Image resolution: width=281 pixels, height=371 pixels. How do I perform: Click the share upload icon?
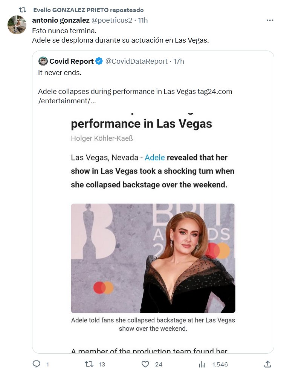(x=267, y=364)
